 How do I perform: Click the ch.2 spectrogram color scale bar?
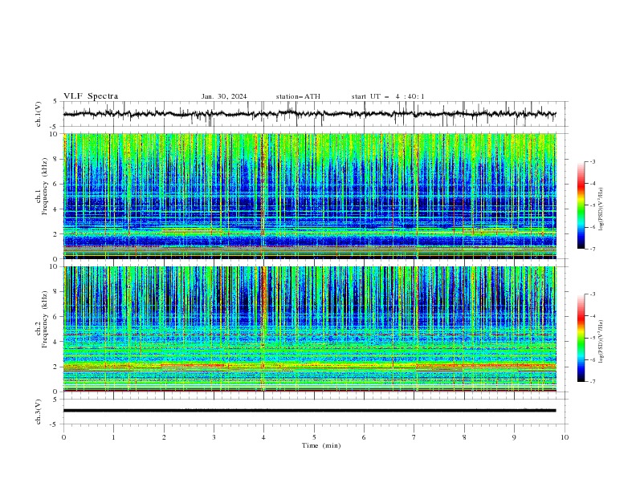point(581,338)
